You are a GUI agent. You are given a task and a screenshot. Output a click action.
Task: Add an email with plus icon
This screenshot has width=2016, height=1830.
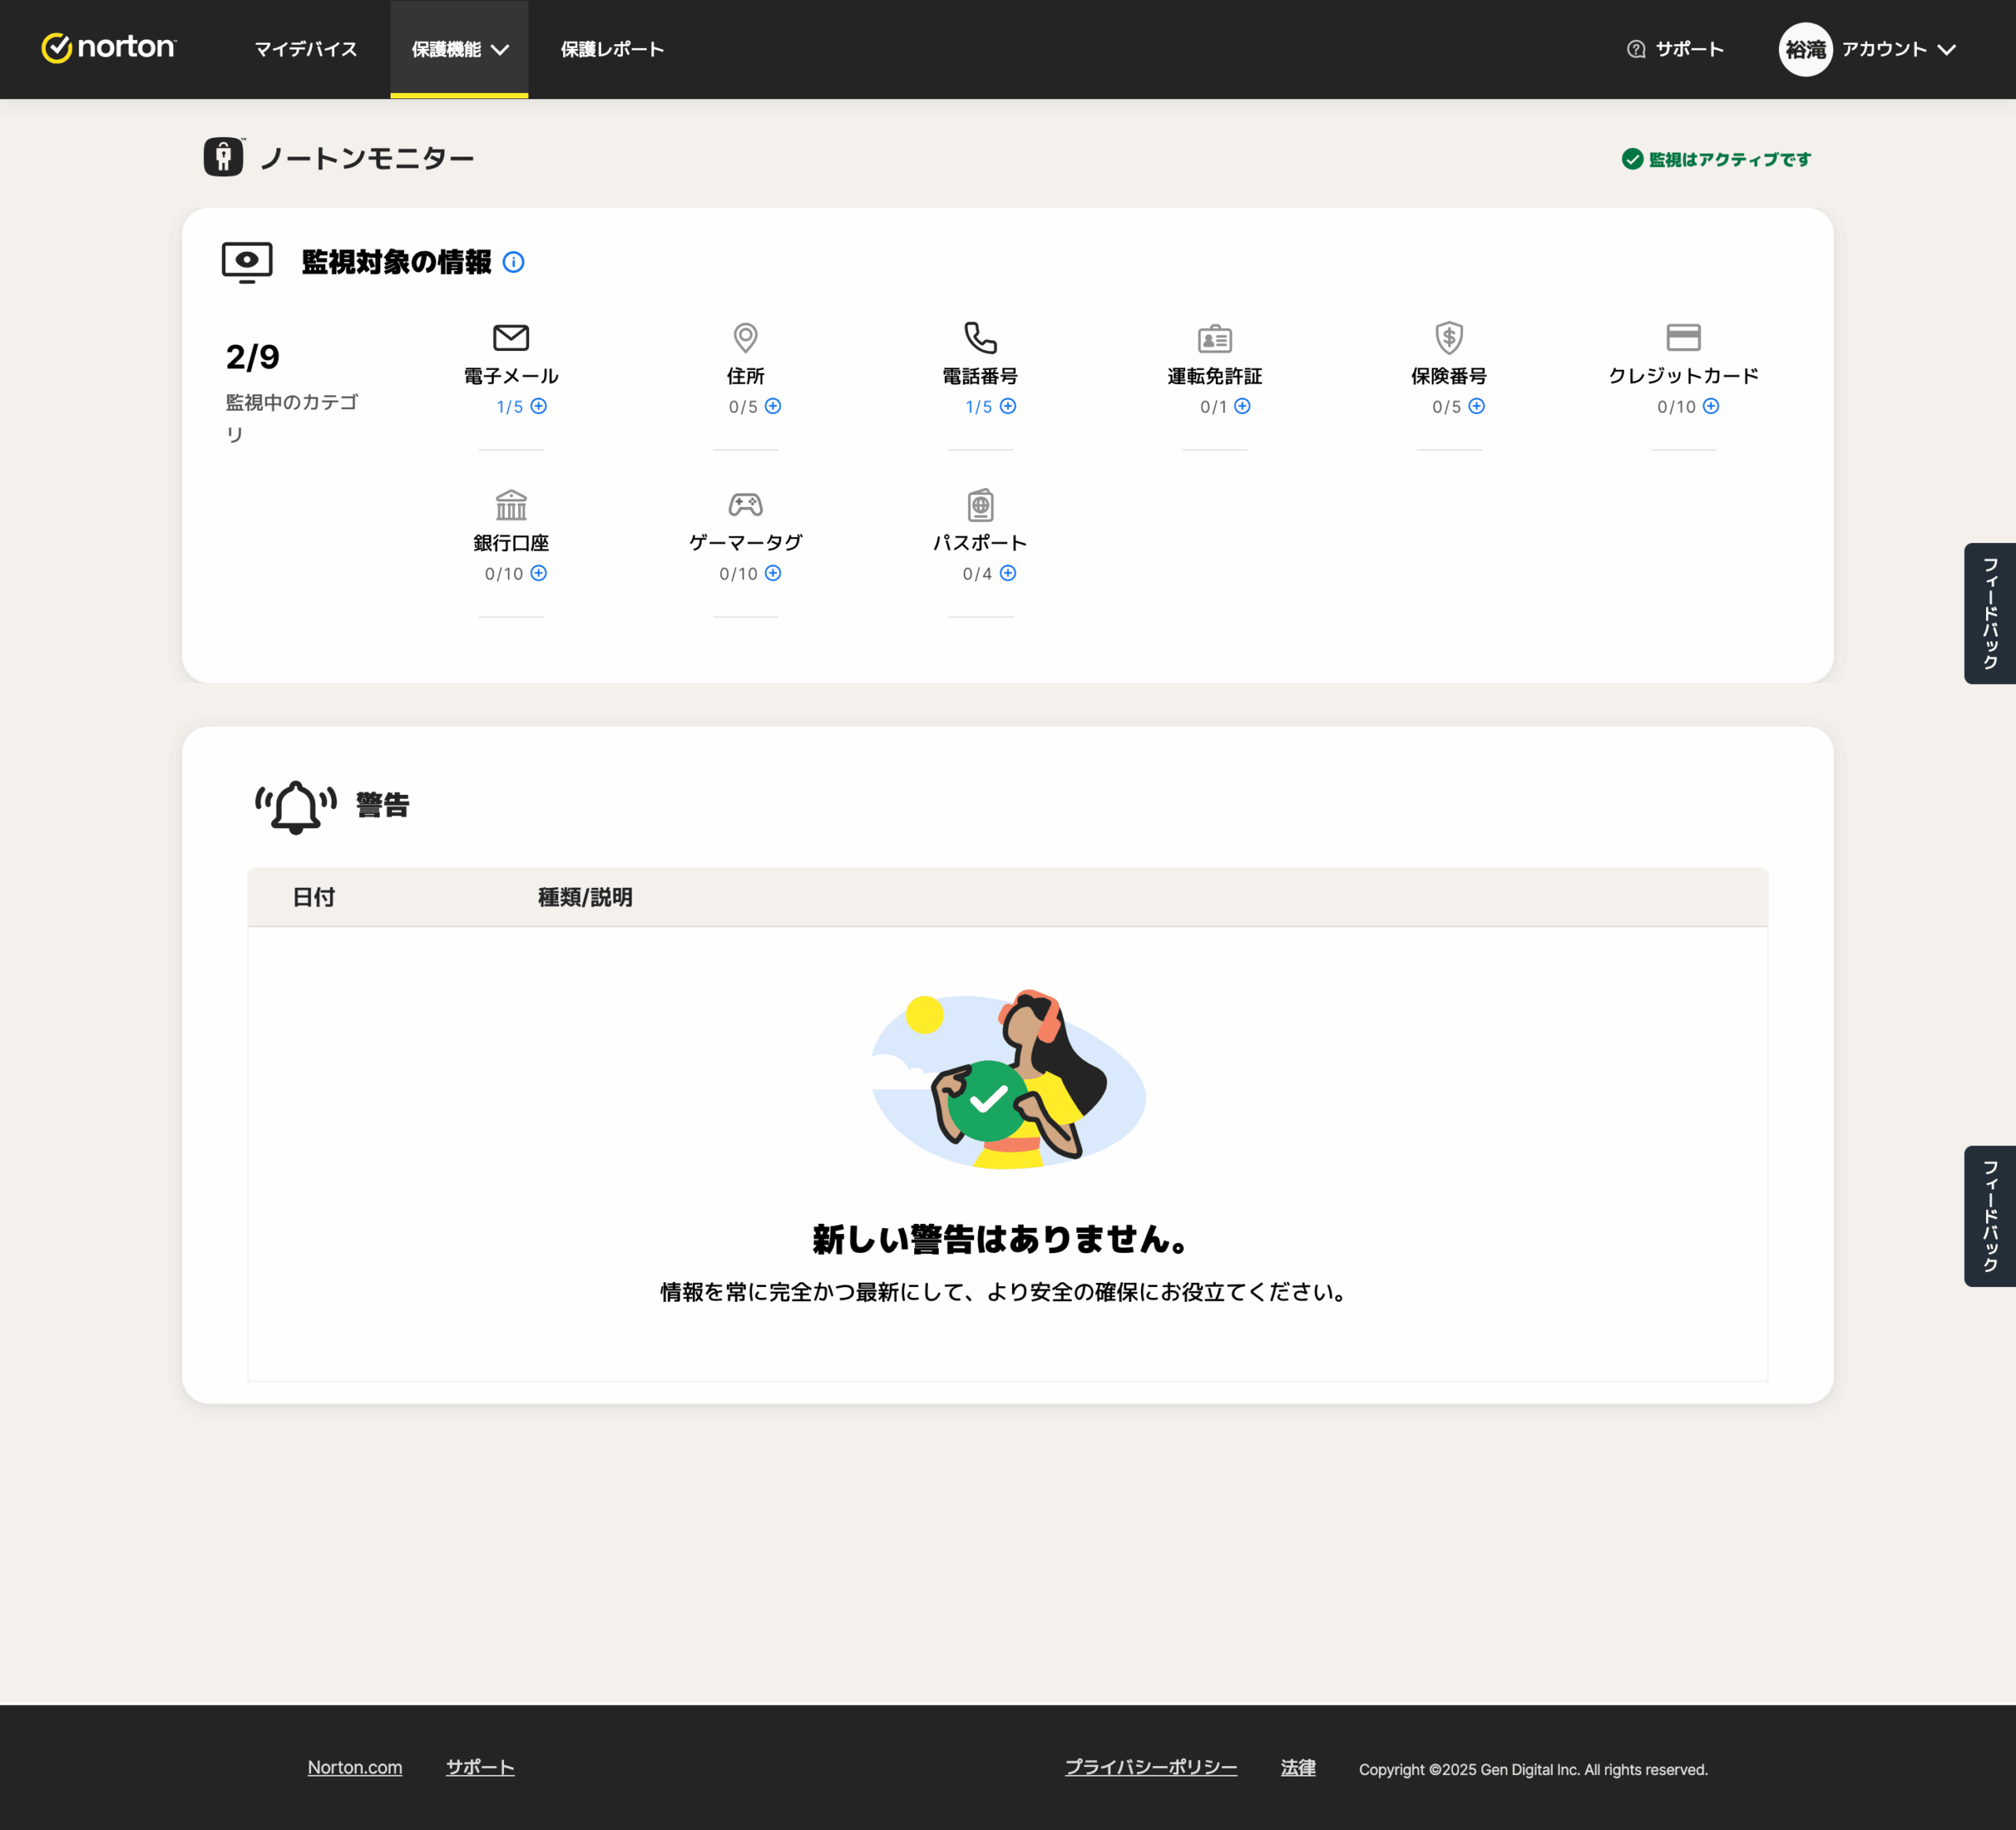pos(539,406)
